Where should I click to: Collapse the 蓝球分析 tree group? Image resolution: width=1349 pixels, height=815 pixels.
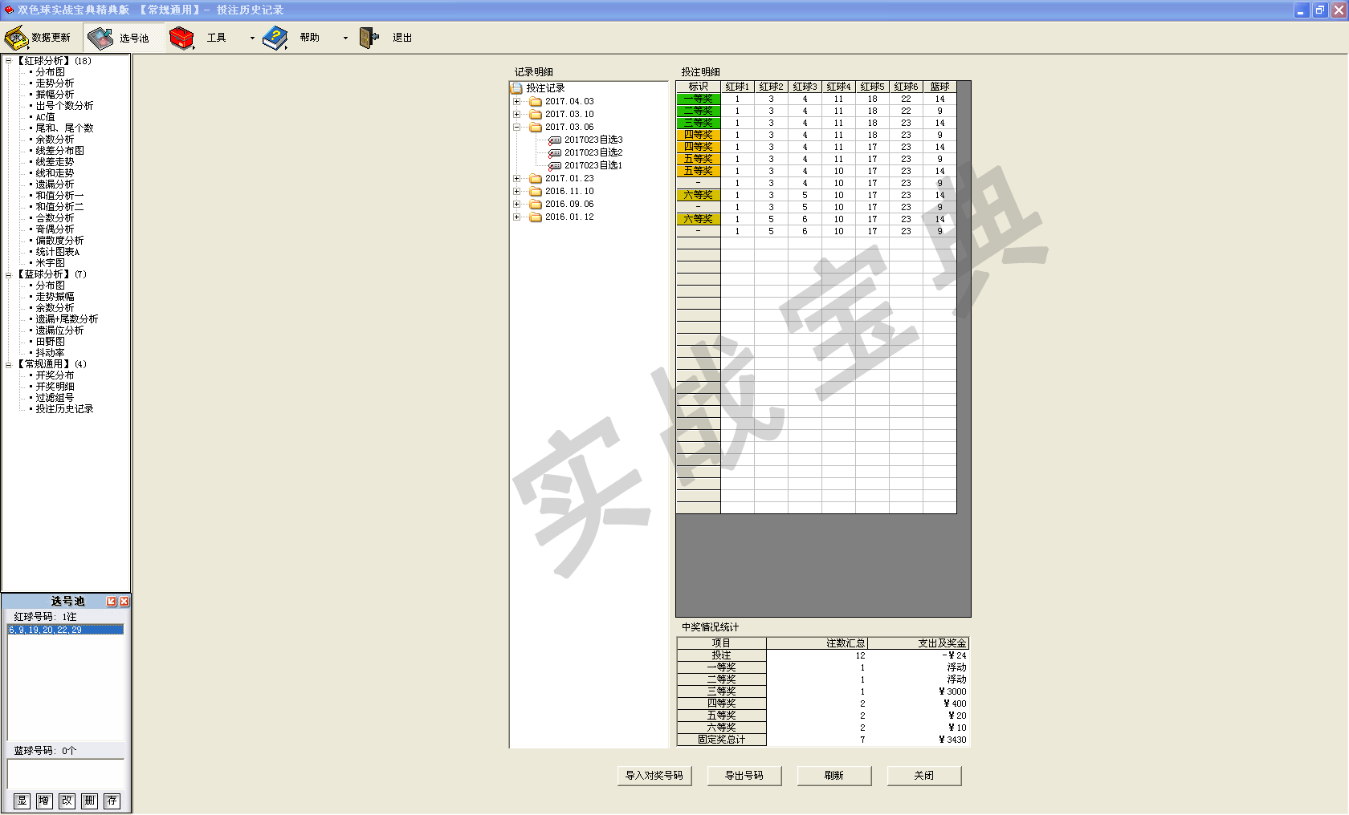coord(8,274)
